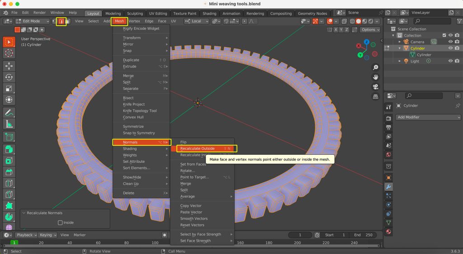Expand the Camera item in outliner

400,42
